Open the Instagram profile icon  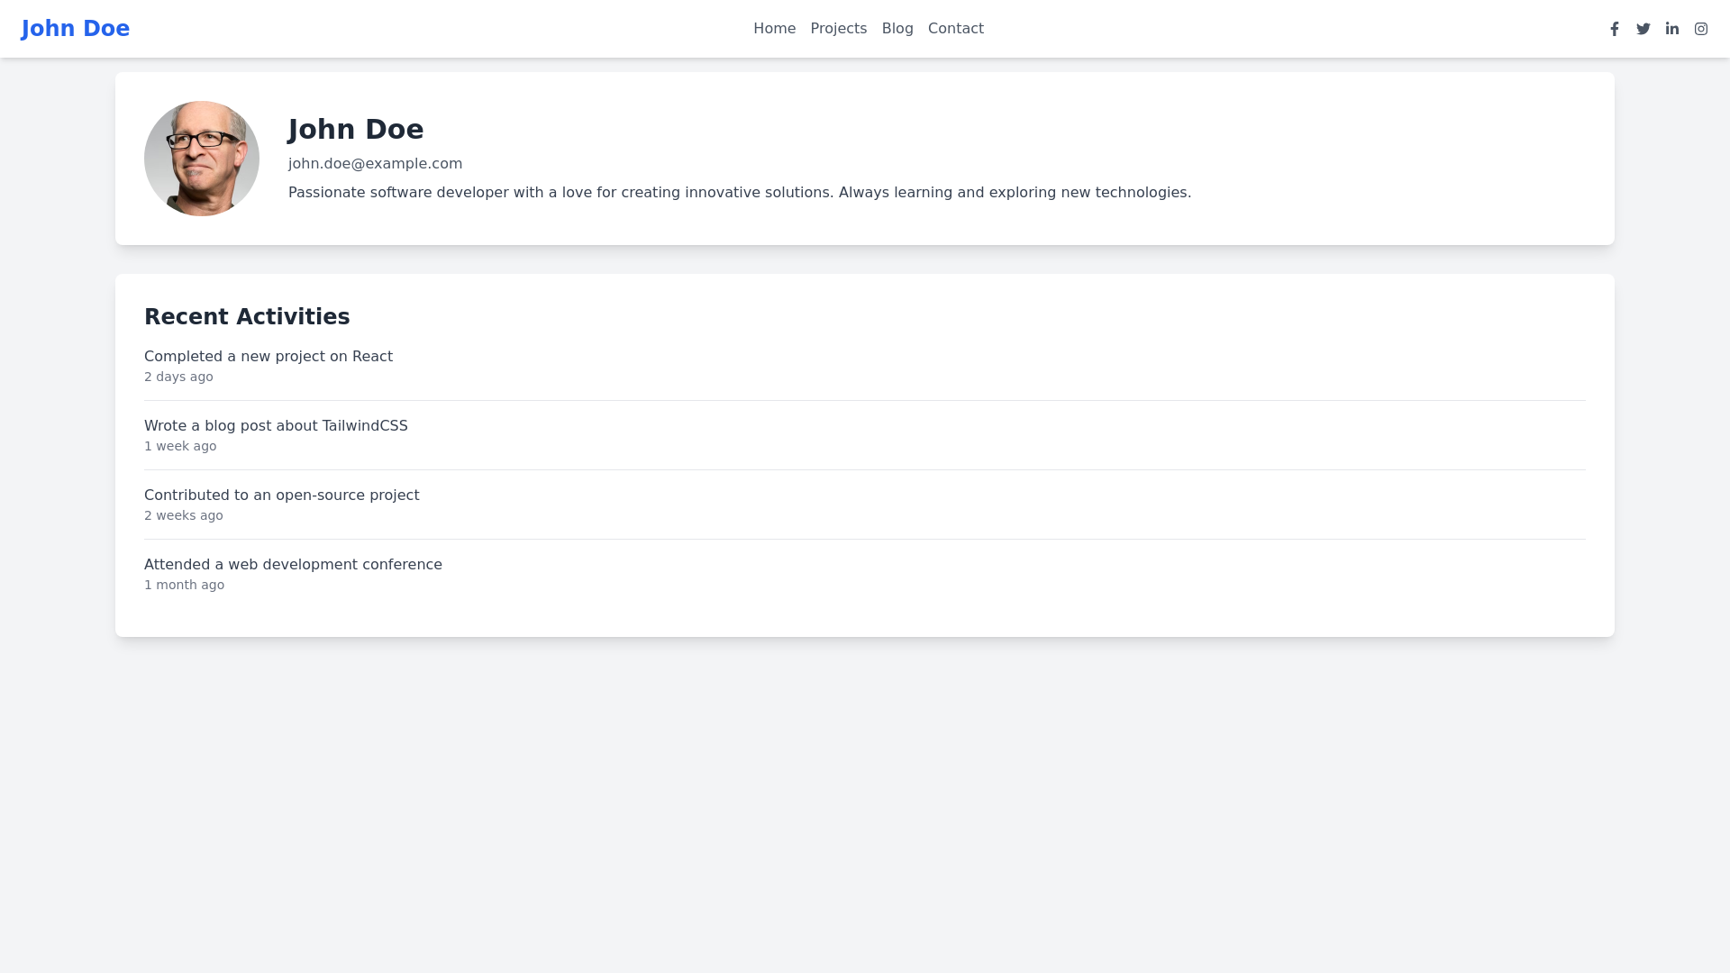tap(1701, 28)
